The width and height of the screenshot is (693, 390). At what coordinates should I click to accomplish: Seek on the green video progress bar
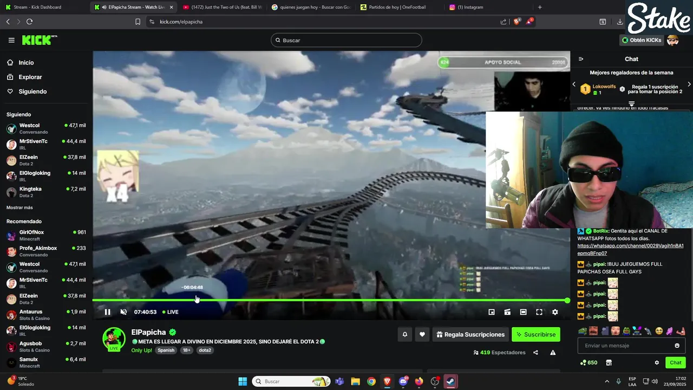pyautogui.click(x=330, y=300)
